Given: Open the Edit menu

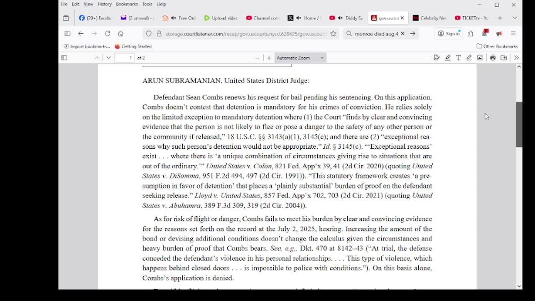Looking at the screenshot, I should coord(75,4).
